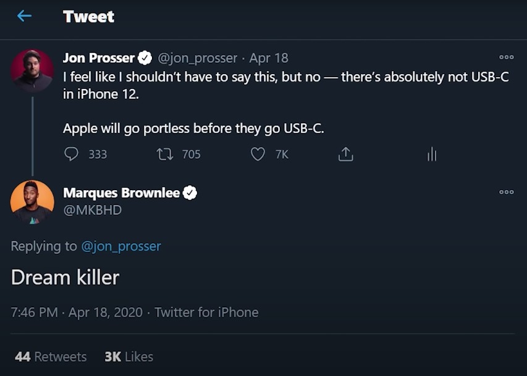
Task: Click Marques Brownlee's profile picture
Action: pos(32,200)
